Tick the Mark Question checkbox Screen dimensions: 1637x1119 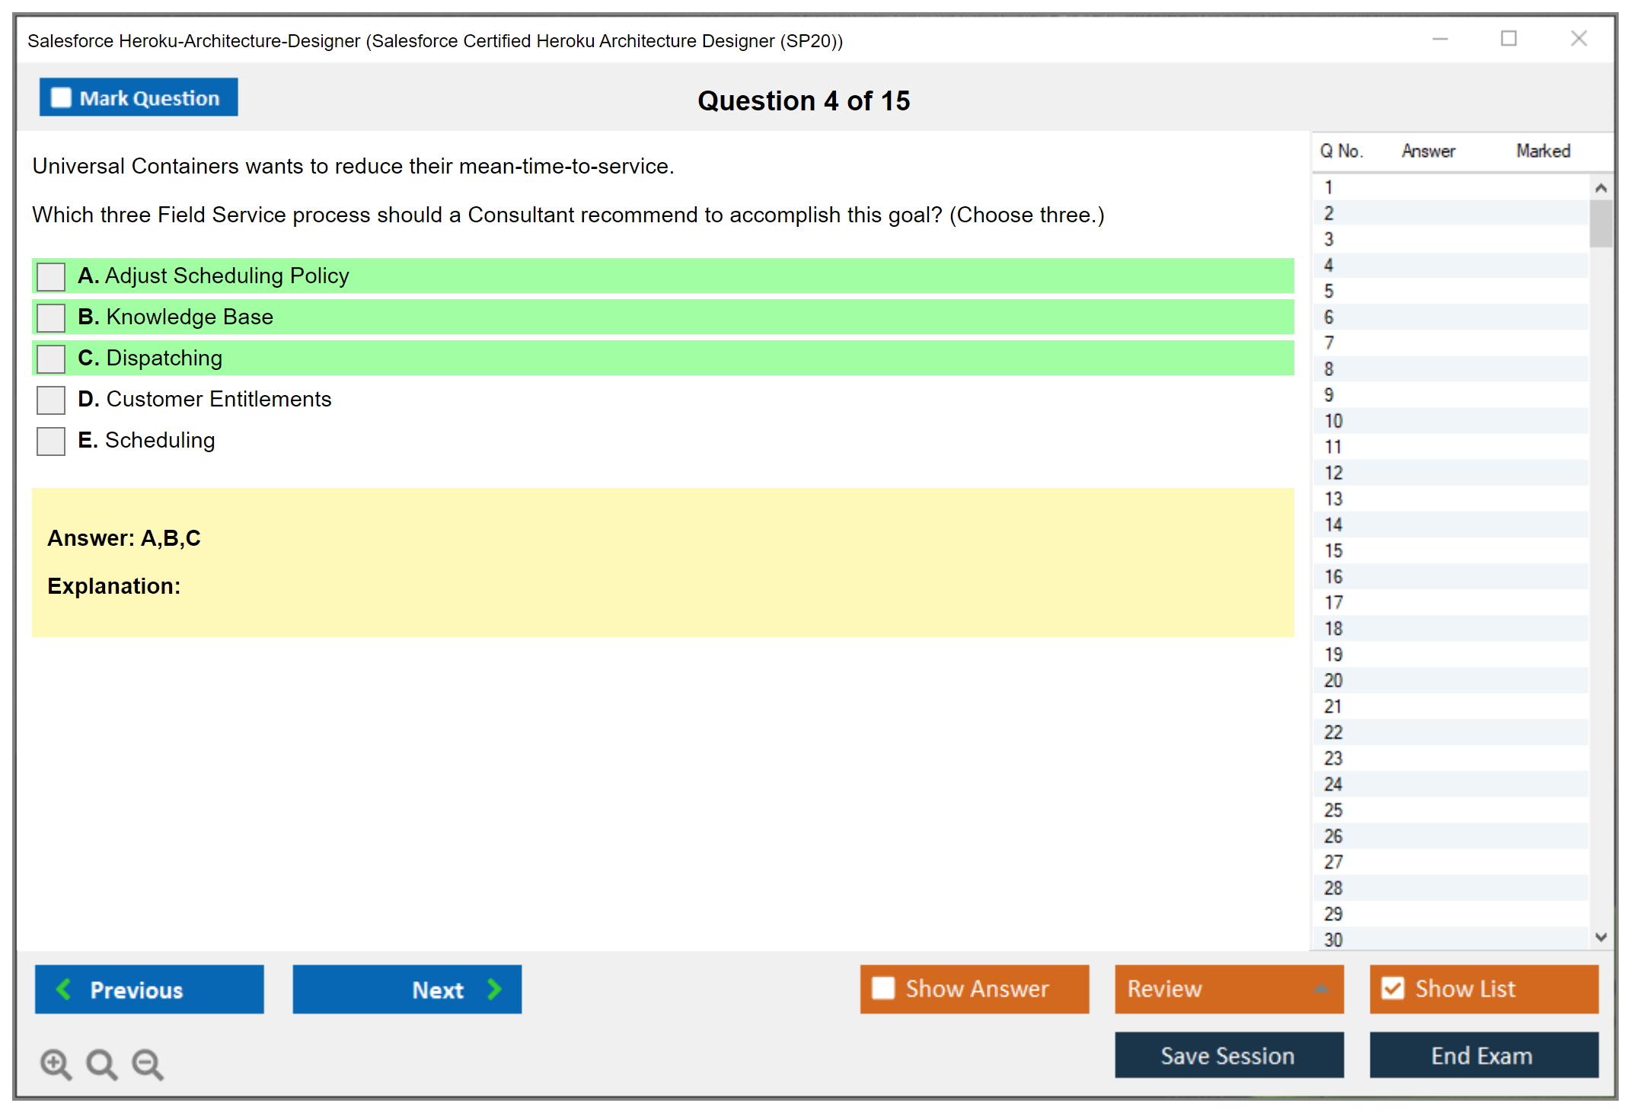[x=61, y=97]
